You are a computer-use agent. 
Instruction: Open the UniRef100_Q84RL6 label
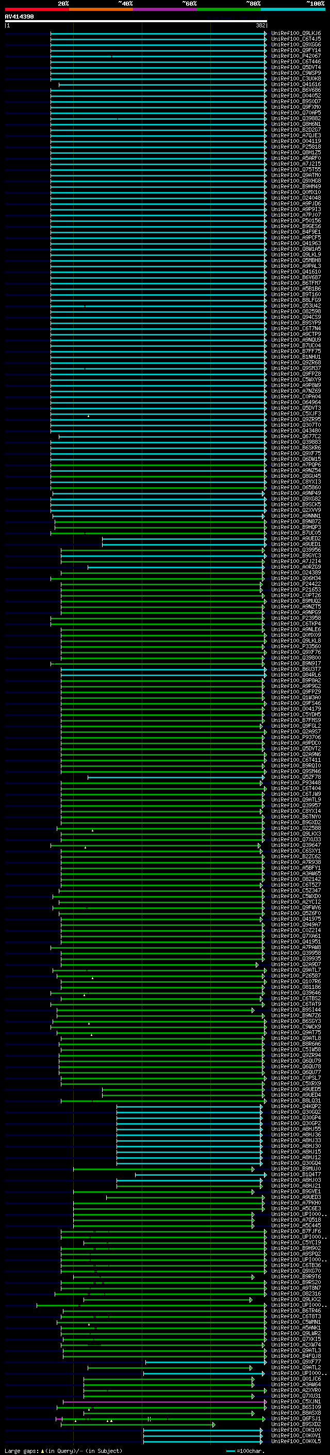coord(296,675)
